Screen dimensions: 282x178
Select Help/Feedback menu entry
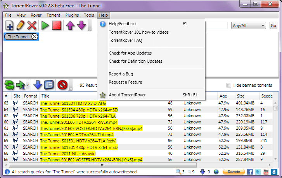point(151,24)
